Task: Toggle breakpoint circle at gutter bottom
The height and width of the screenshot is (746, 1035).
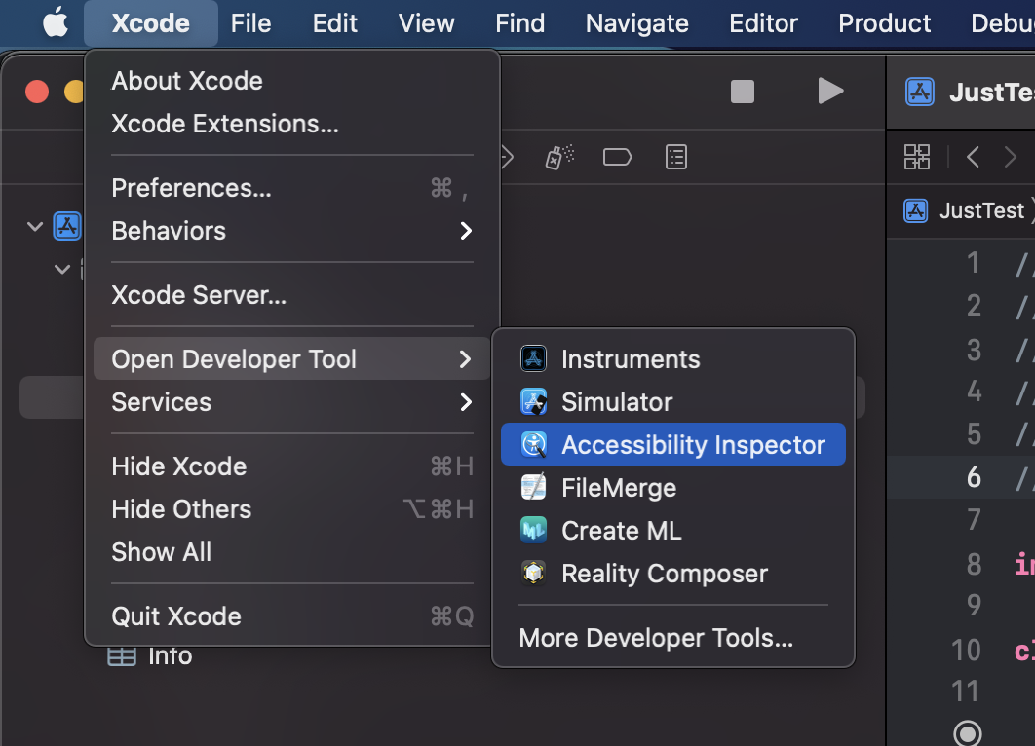Action: [968, 732]
